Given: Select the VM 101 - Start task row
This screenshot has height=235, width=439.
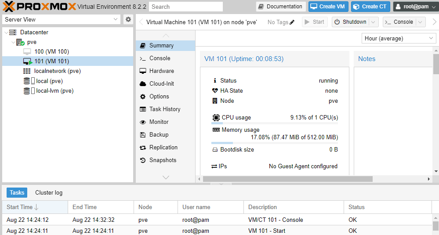Looking at the screenshot, I should pos(217,231).
